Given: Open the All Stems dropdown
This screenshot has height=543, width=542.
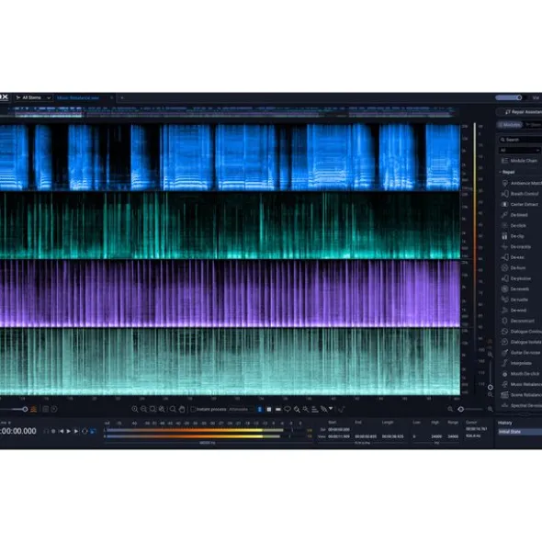Looking at the screenshot, I should [34, 98].
